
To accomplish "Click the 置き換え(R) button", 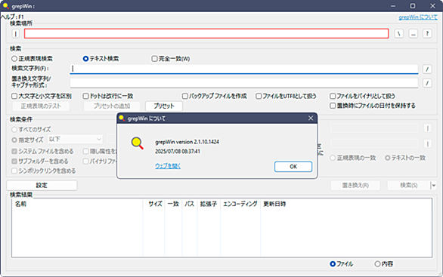I will (x=355, y=186).
